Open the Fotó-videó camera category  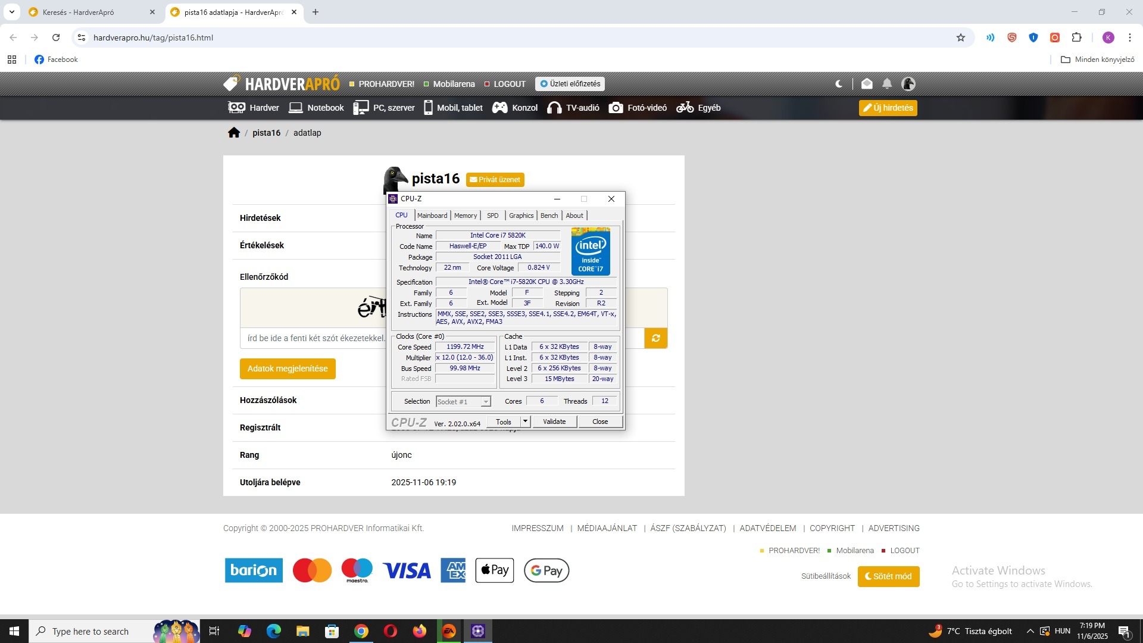pyautogui.click(x=638, y=108)
